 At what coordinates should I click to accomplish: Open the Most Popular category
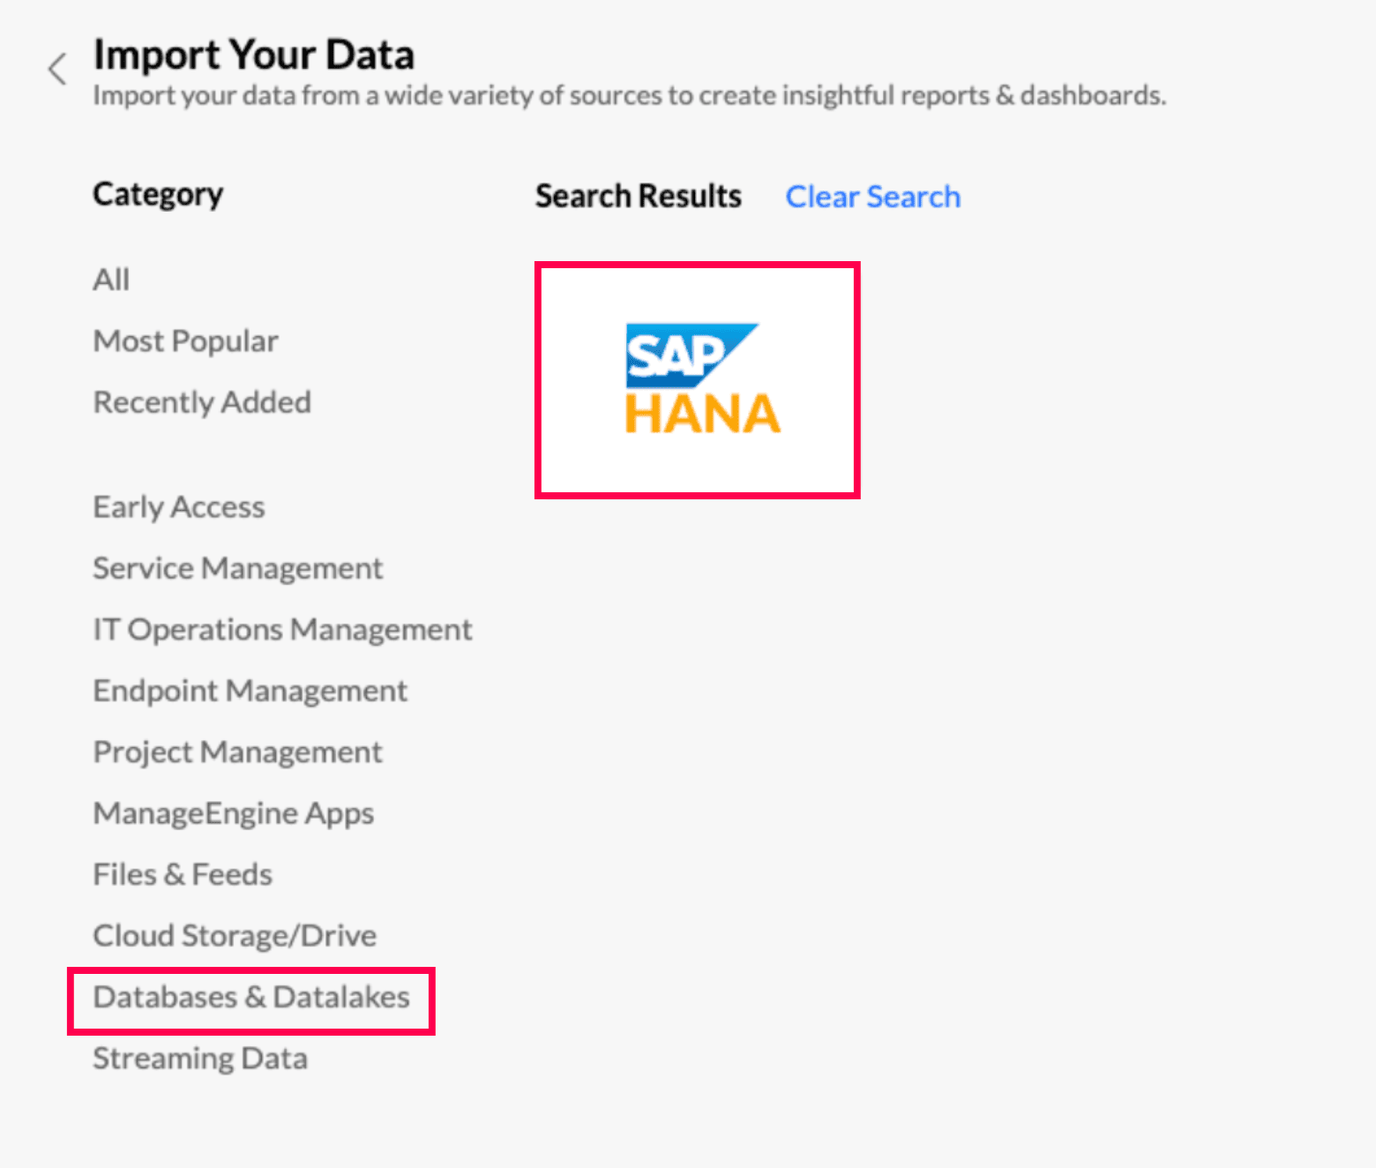(x=186, y=341)
